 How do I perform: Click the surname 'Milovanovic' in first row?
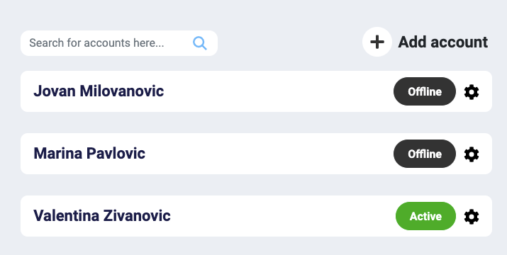coord(122,91)
